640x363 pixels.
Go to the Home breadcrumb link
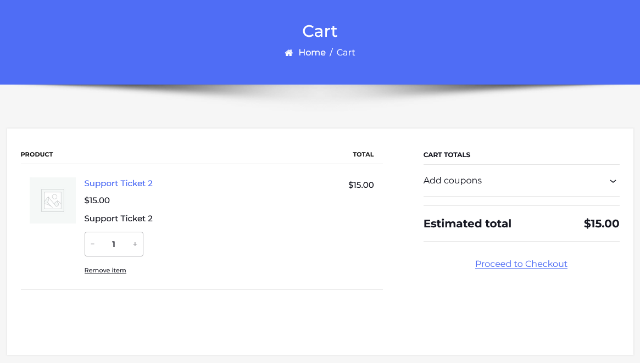(311, 53)
